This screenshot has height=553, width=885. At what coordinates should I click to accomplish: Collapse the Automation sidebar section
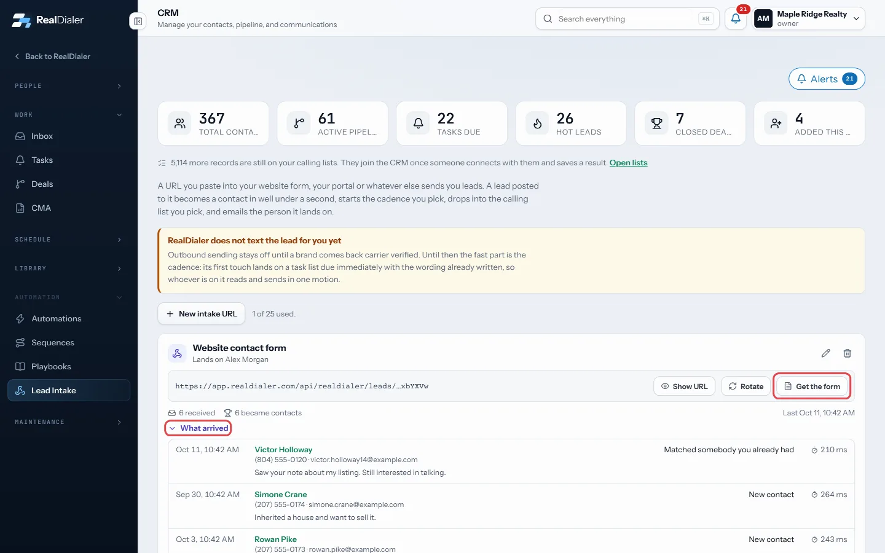[69, 297]
